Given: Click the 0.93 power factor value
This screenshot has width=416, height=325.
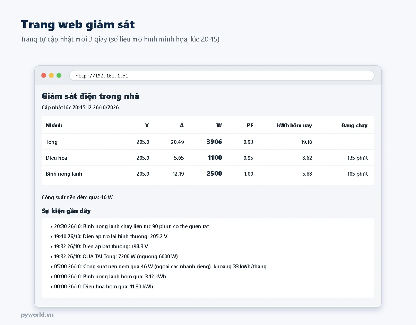Looking at the screenshot, I should coord(248,142).
